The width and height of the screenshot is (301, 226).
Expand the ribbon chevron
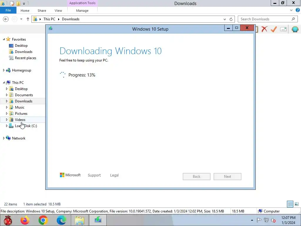coord(291,10)
